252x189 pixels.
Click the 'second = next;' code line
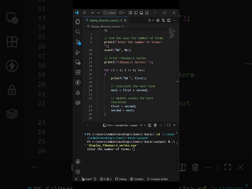coord(122,110)
